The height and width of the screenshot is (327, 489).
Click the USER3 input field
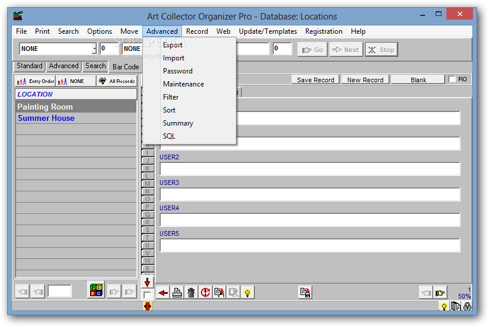tap(310, 194)
